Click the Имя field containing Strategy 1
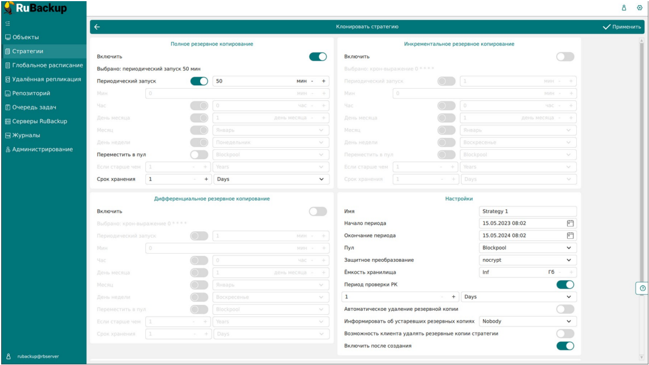649x365 pixels. [528, 212]
